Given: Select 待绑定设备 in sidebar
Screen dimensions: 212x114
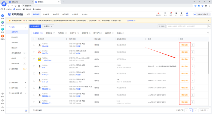Looking at the screenshot, I should point(15,64).
